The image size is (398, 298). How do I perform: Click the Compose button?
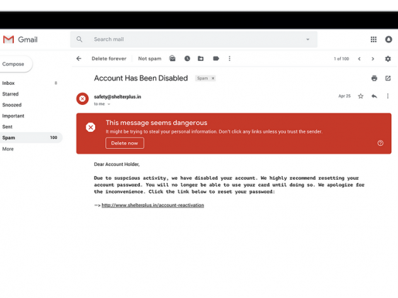pos(14,64)
